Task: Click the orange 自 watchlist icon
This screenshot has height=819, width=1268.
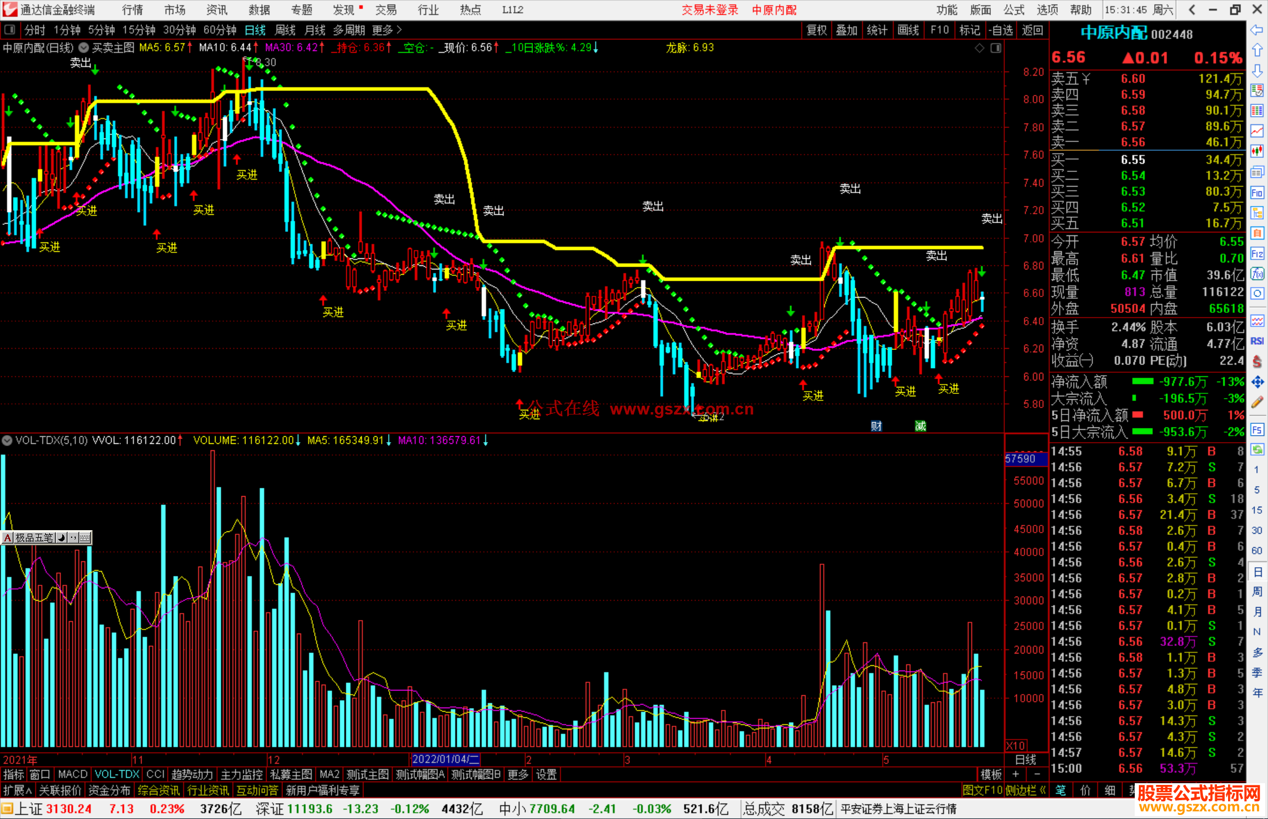Action: pyautogui.click(x=1257, y=233)
